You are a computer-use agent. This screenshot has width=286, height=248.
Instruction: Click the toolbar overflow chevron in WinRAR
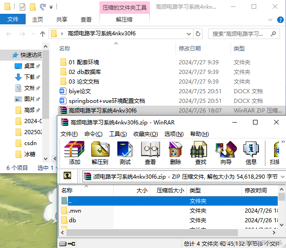click(283, 141)
